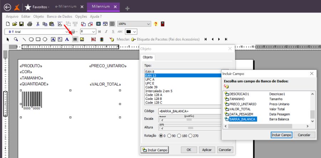This screenshot has width=321, height=158.
Task: Open the 100% zoom dropdown
Action: (x=148, y=24)
